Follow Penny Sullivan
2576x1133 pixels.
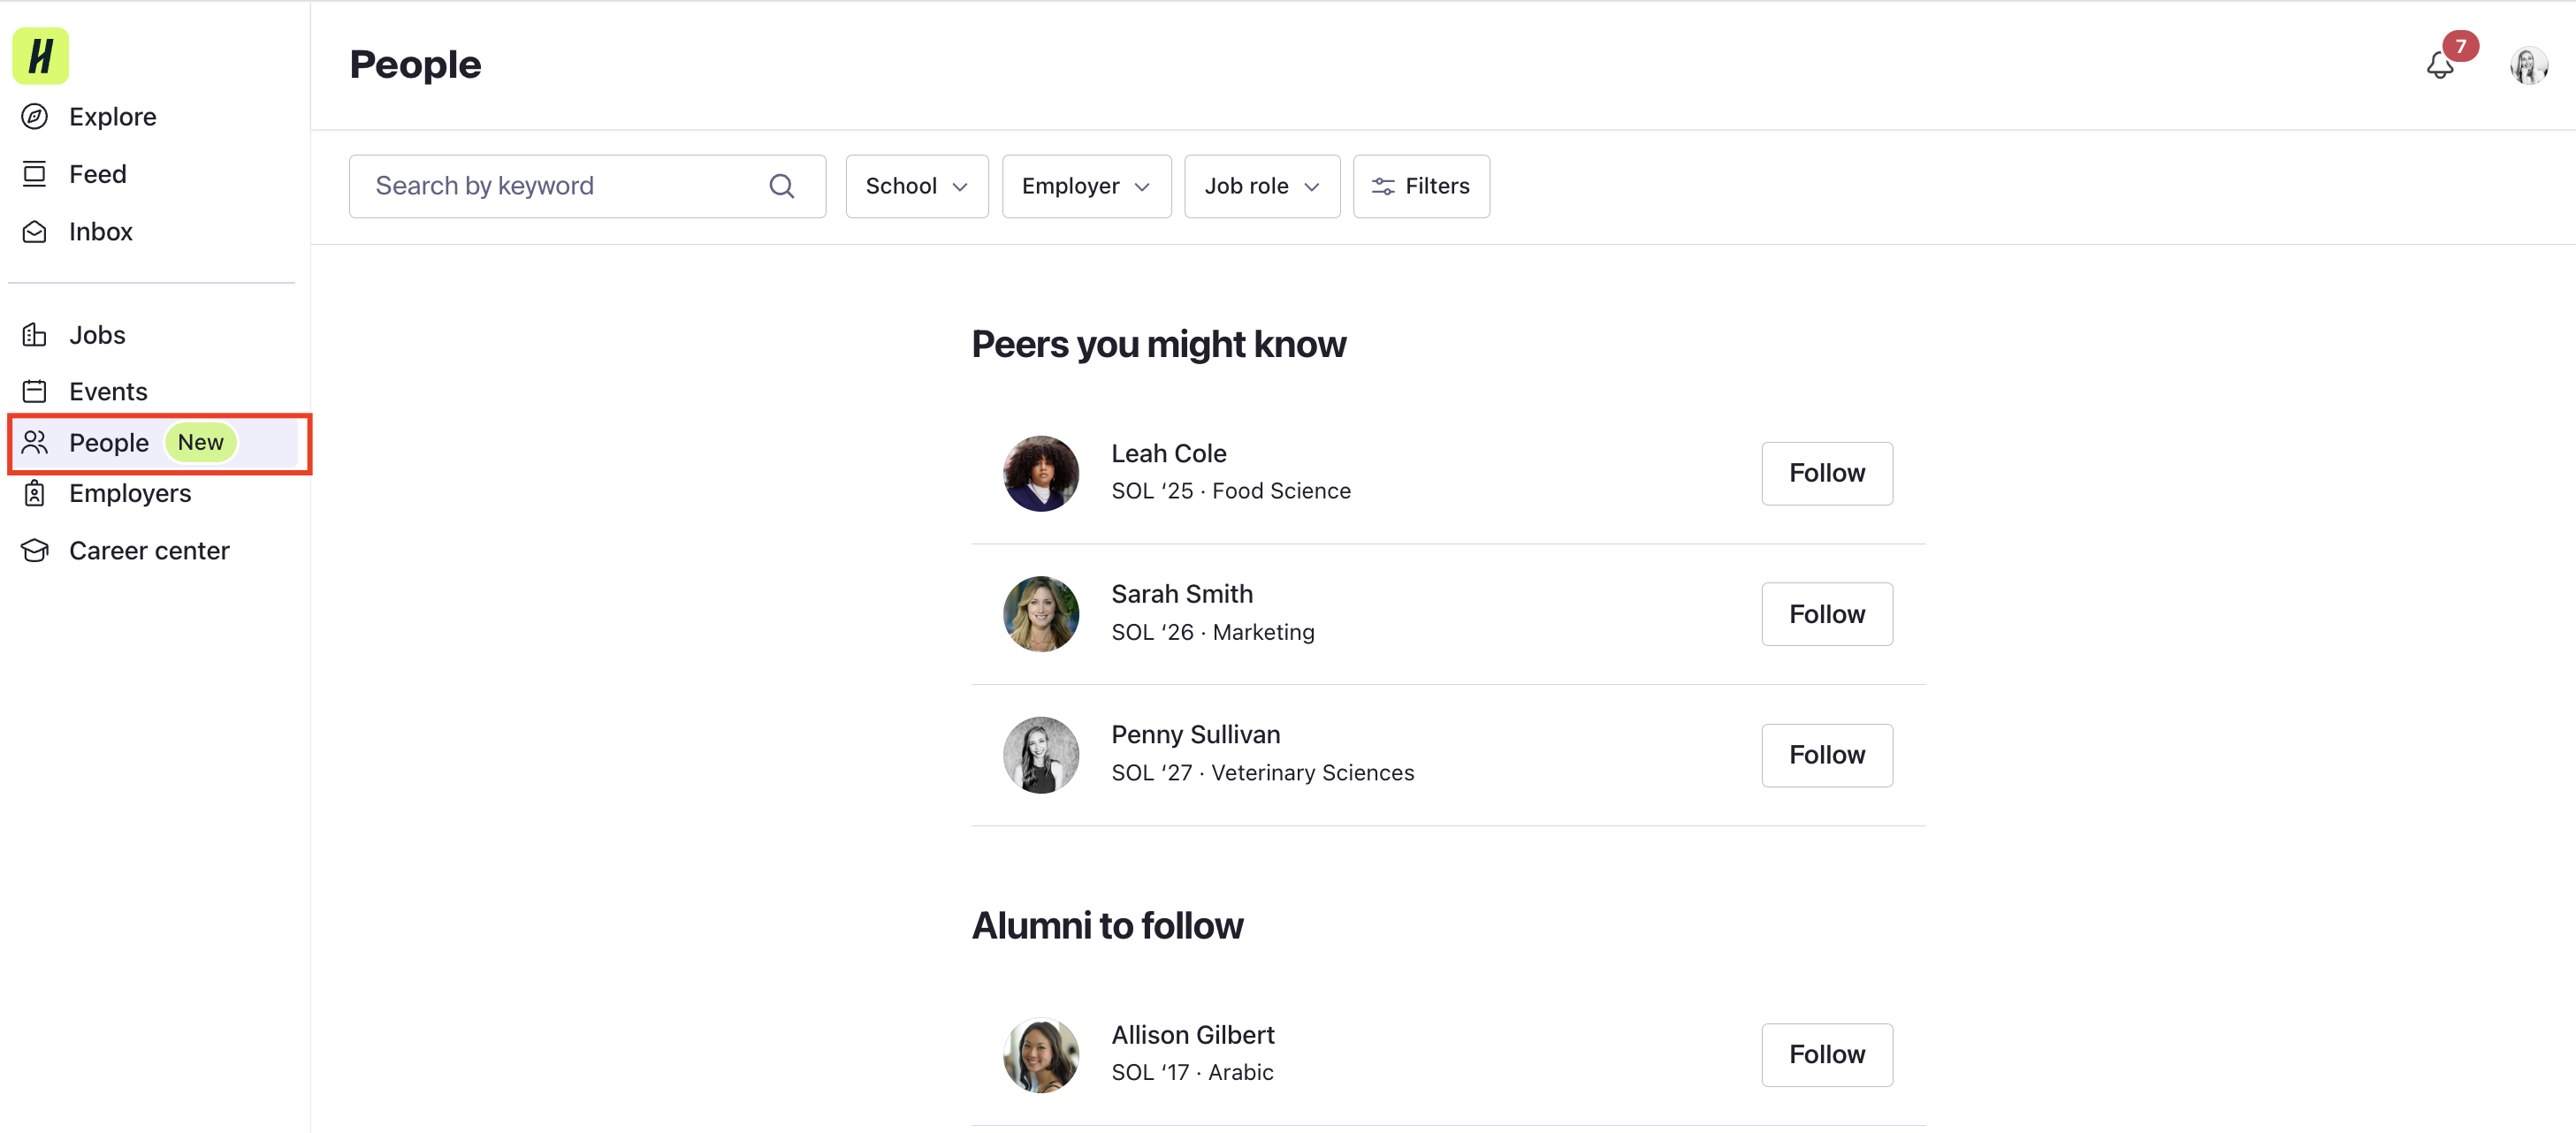coord(1826,755)
